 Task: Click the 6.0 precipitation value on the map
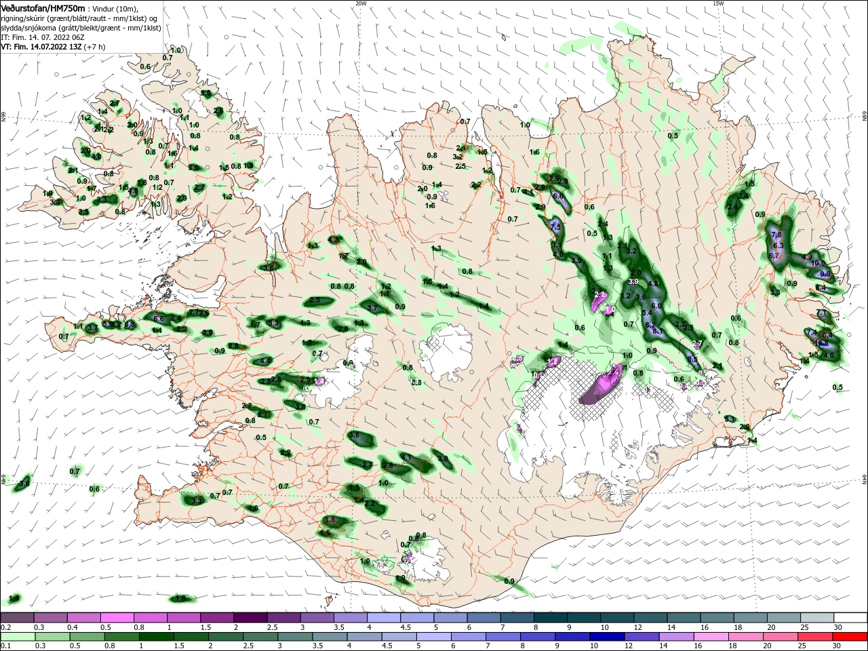[656, 307]
